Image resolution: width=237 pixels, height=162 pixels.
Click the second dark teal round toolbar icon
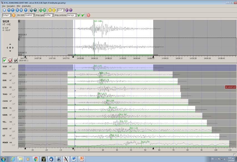tap(35, 10)
